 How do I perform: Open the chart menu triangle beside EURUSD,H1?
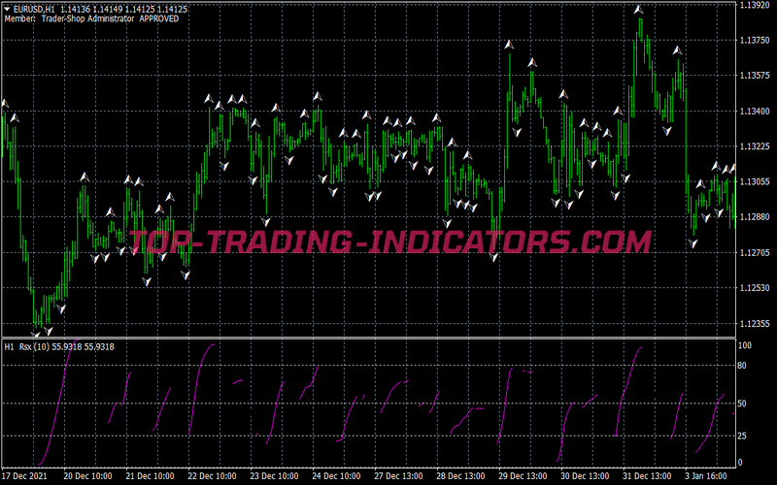[x=8, y=9]
